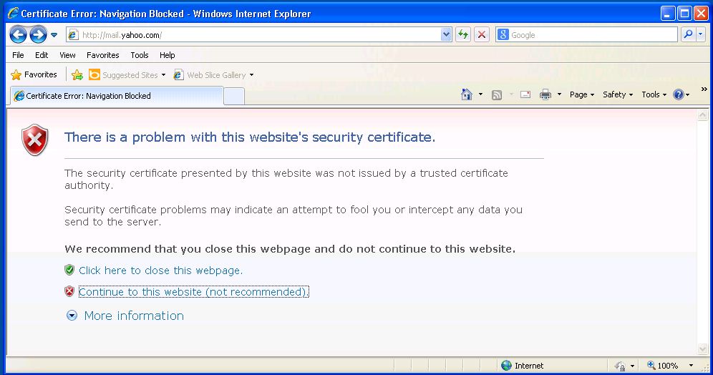The width and height of the screenshot is (713, 375).
Task: Open the View menu
Action: 67,55
